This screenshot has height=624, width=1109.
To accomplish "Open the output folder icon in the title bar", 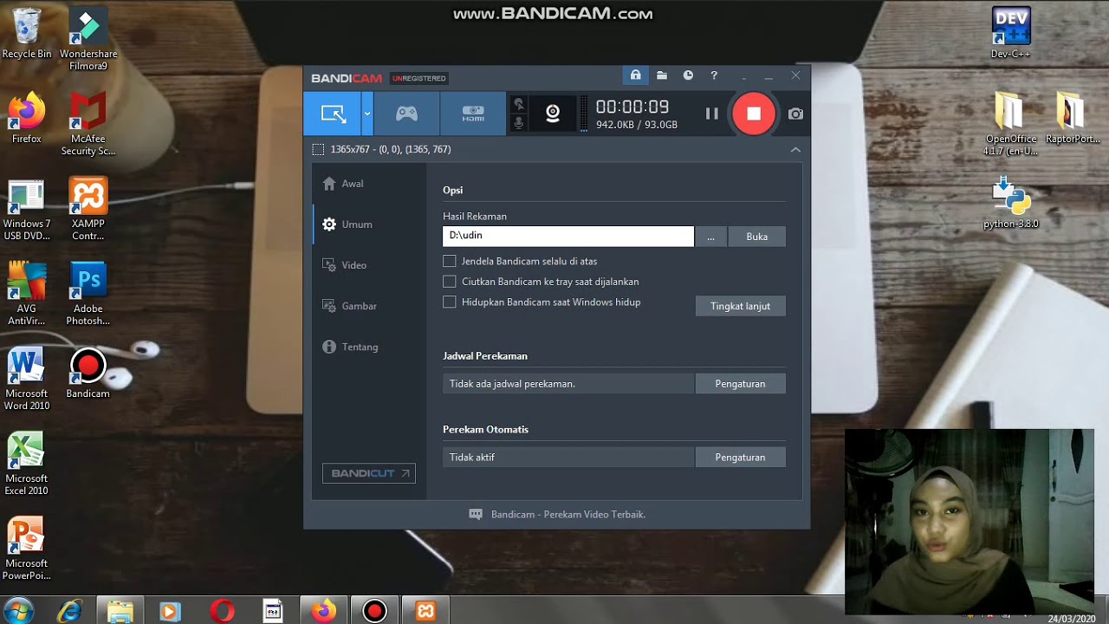I will [x=662, y=75].
